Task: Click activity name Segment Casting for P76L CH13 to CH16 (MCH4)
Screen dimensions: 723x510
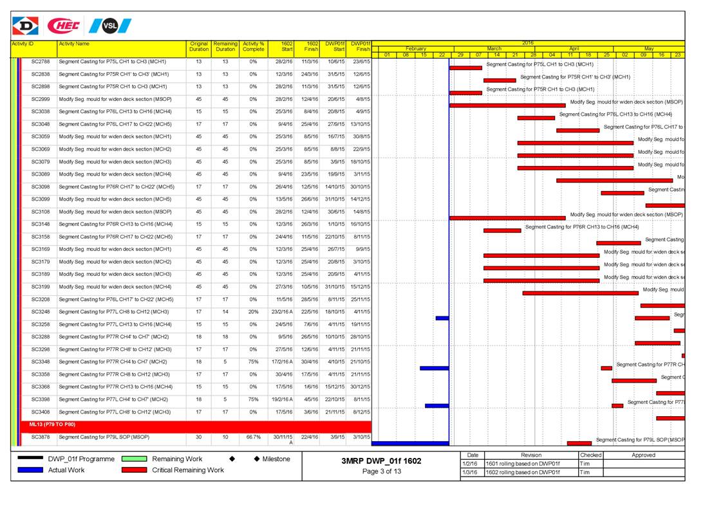Action: (x=116, y=111)
